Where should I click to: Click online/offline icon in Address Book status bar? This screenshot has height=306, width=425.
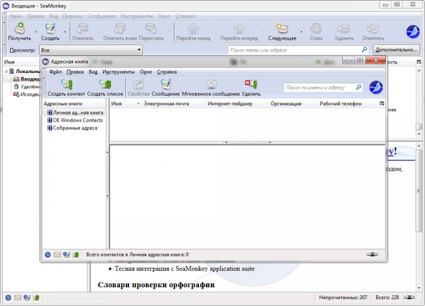372,254
